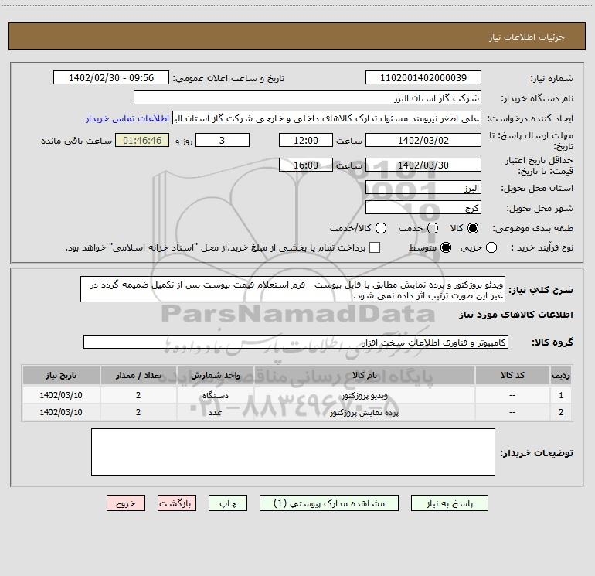Image resolution: width=595 pixels, height=576 pixels.
Task: Click the شماره نیاز field 1102001402000039
Action: 423,77
